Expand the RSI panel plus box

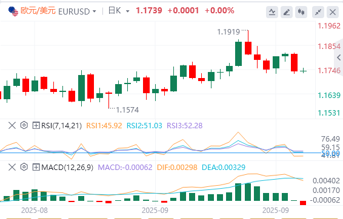(x=36, y=126)
